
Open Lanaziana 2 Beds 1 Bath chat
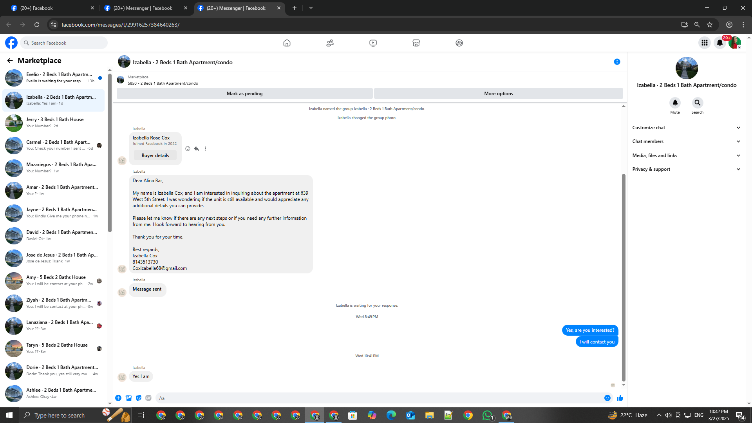pyautogui.click(x=54, y=326)
